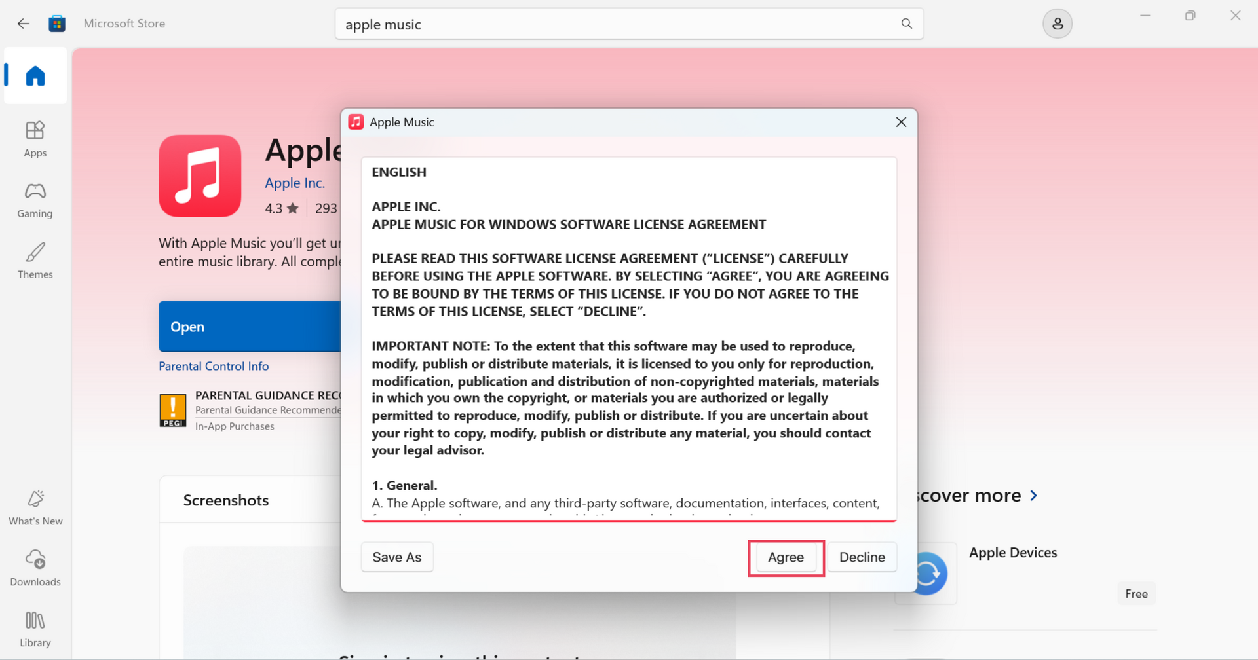This screenshot has height=660, width=1258.
Task: Click the Apple Devices title text
Action: point(1013,553)
